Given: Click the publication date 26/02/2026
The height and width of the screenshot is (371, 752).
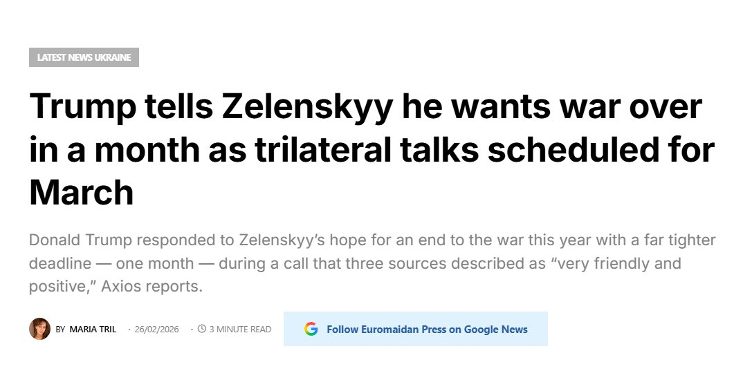Looking at the screenshot, I should coord(156,330).
